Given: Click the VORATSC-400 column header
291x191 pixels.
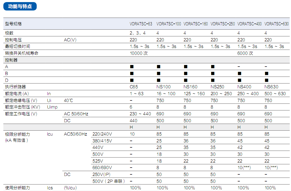Looking at the screenshot, I should 250,24.
